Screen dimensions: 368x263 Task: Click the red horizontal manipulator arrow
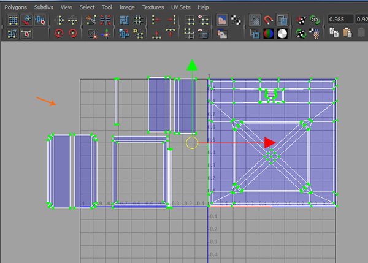point(270,143)
